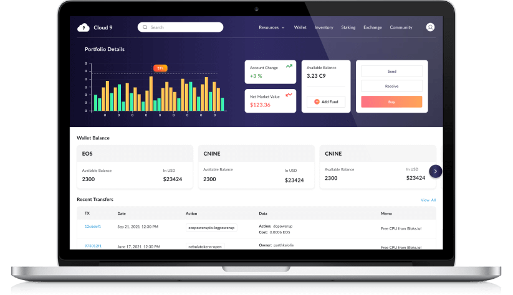Click the red Net Market Value trend arrow

click(x=289, y=95)
